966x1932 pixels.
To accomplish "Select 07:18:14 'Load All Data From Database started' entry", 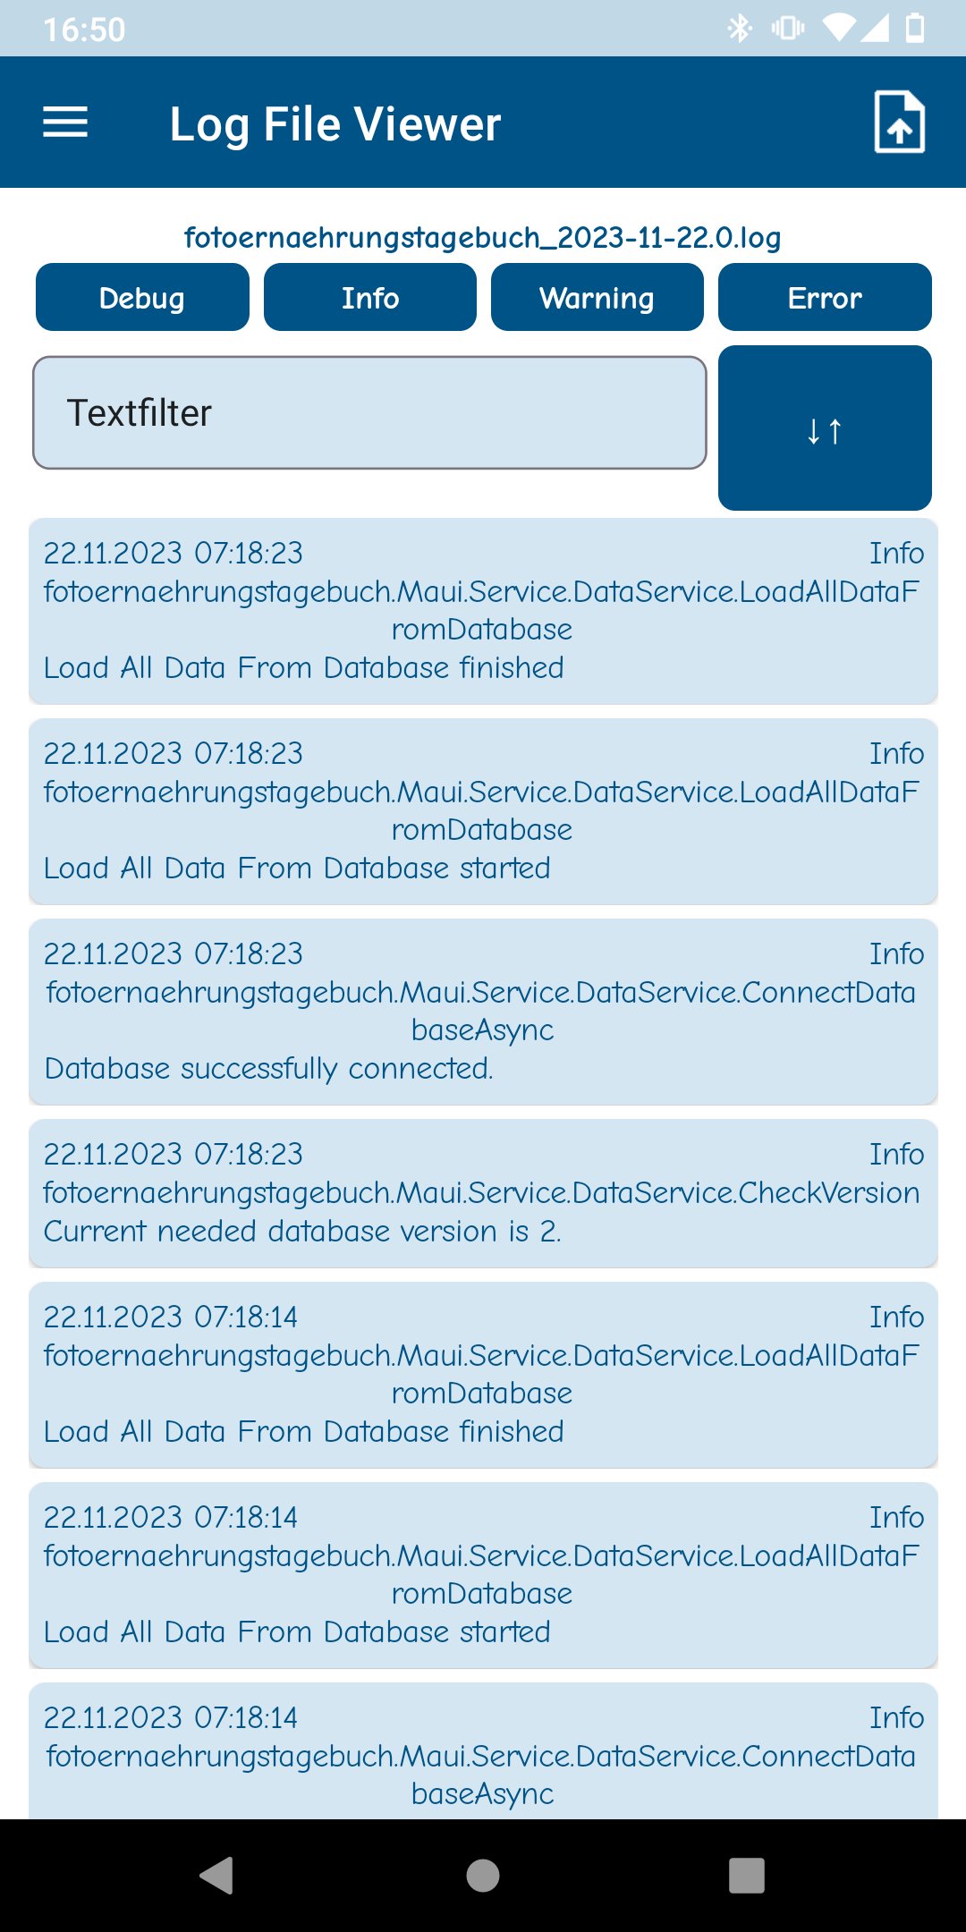I will tap(483, 1575).
